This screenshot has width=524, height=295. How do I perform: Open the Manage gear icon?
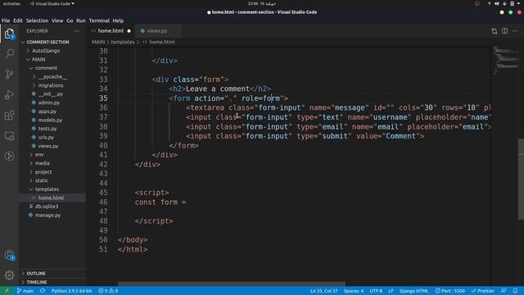tap(9, 275)
